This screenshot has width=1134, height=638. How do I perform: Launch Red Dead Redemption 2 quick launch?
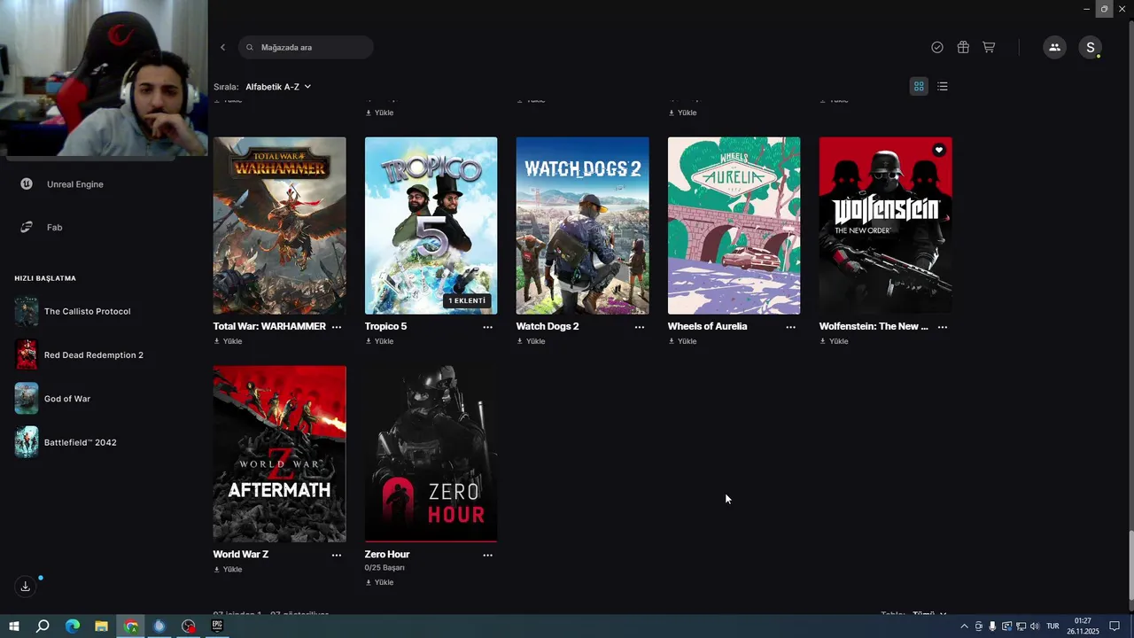click(93, 355)
